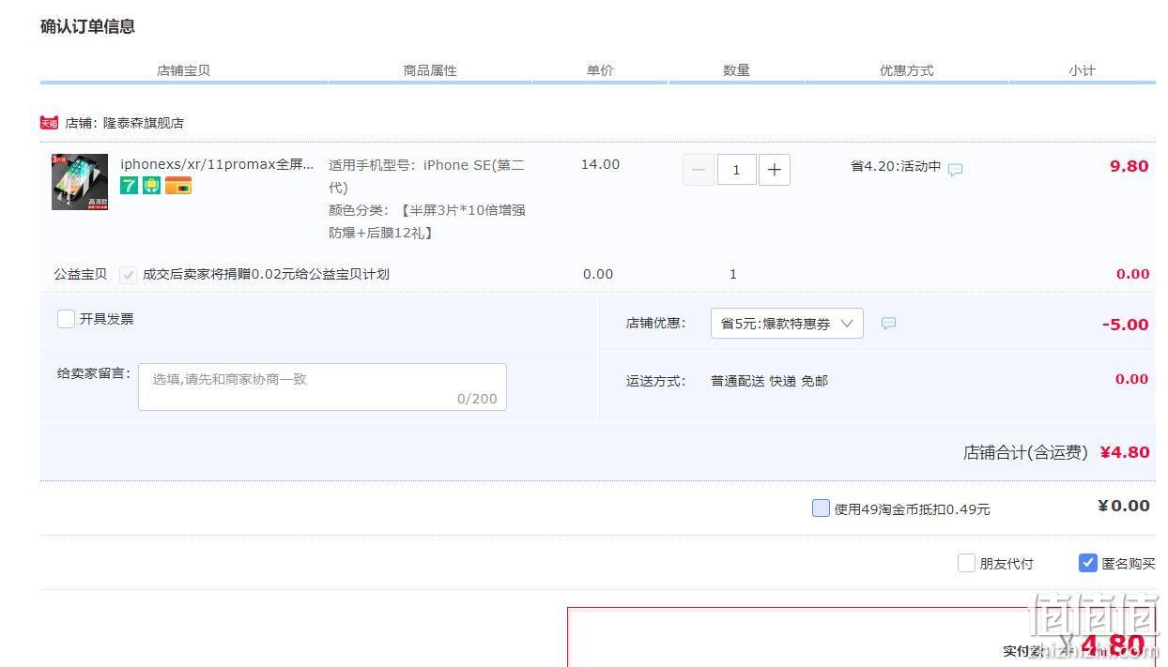The image size is (1168, 667).
Task: Open the comment bubble next to 爆款特惠券 dropdown
Action: pyautogui.click(x=888, y=324)
